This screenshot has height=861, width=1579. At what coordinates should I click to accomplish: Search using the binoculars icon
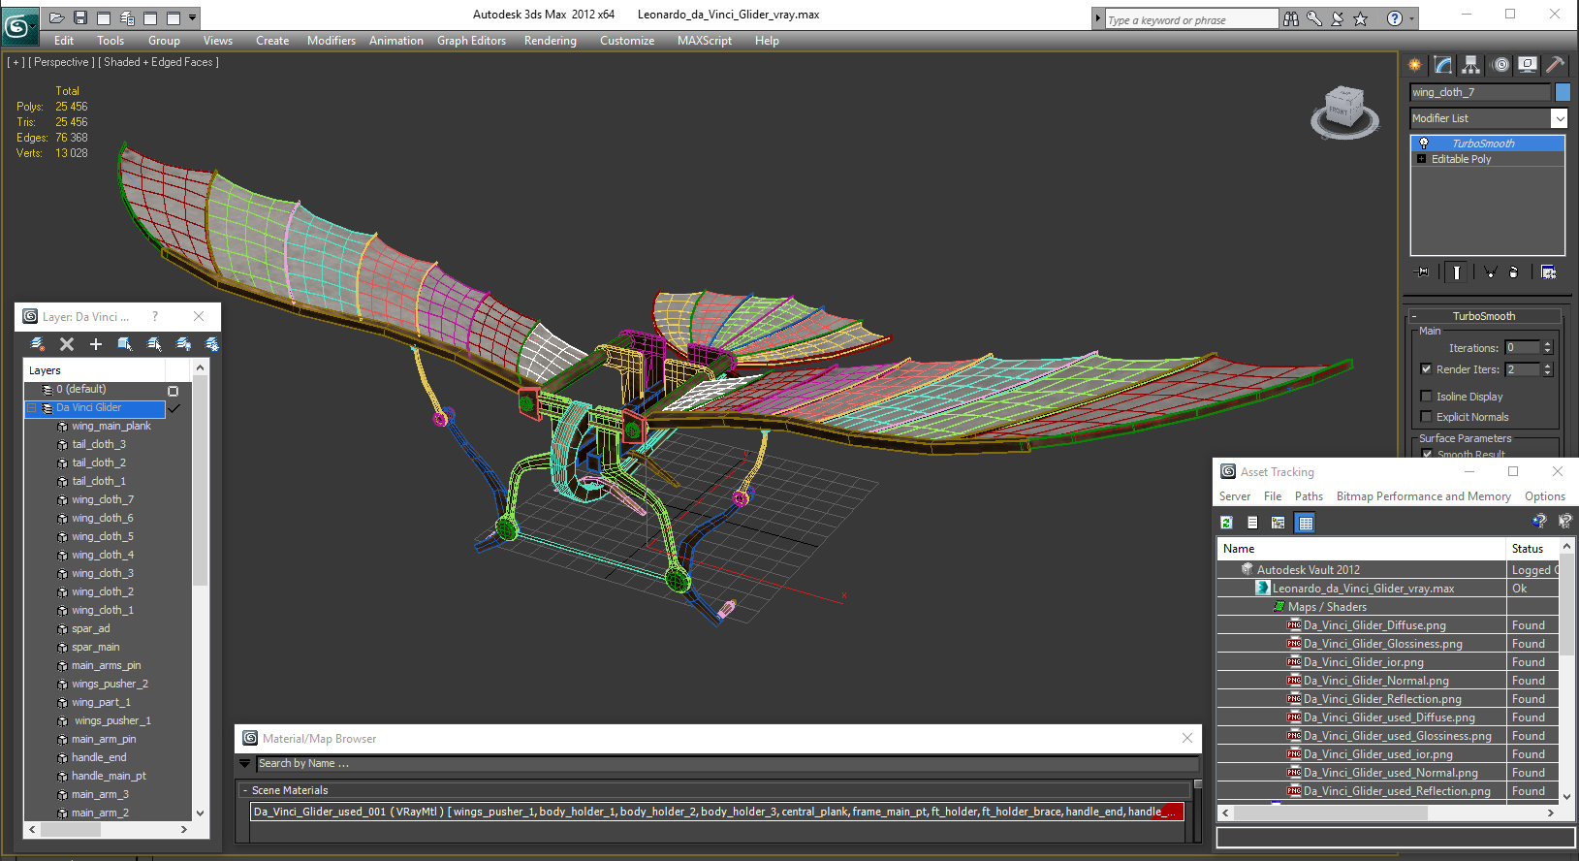tap(1290, 18)
